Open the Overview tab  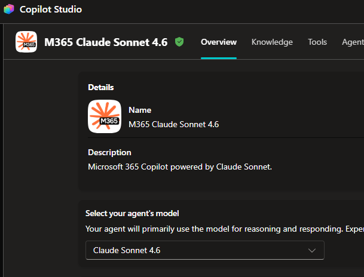coord(219,42)
